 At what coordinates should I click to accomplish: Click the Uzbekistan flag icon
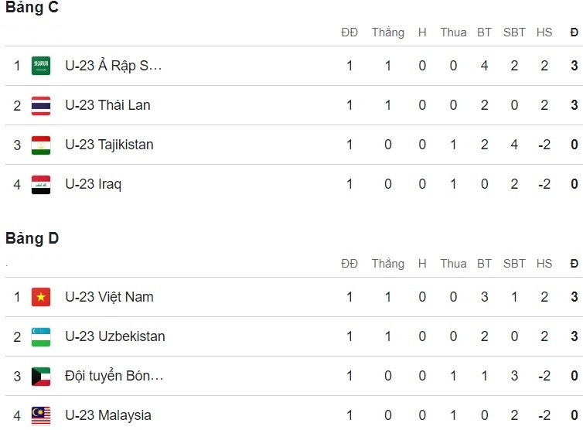click(x=41, y=337)
